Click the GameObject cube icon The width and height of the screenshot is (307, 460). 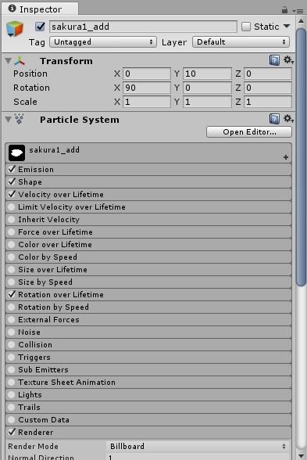[15, 29]
